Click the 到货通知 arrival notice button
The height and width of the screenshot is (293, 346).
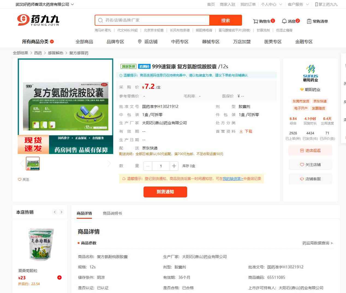pos(165,192)
